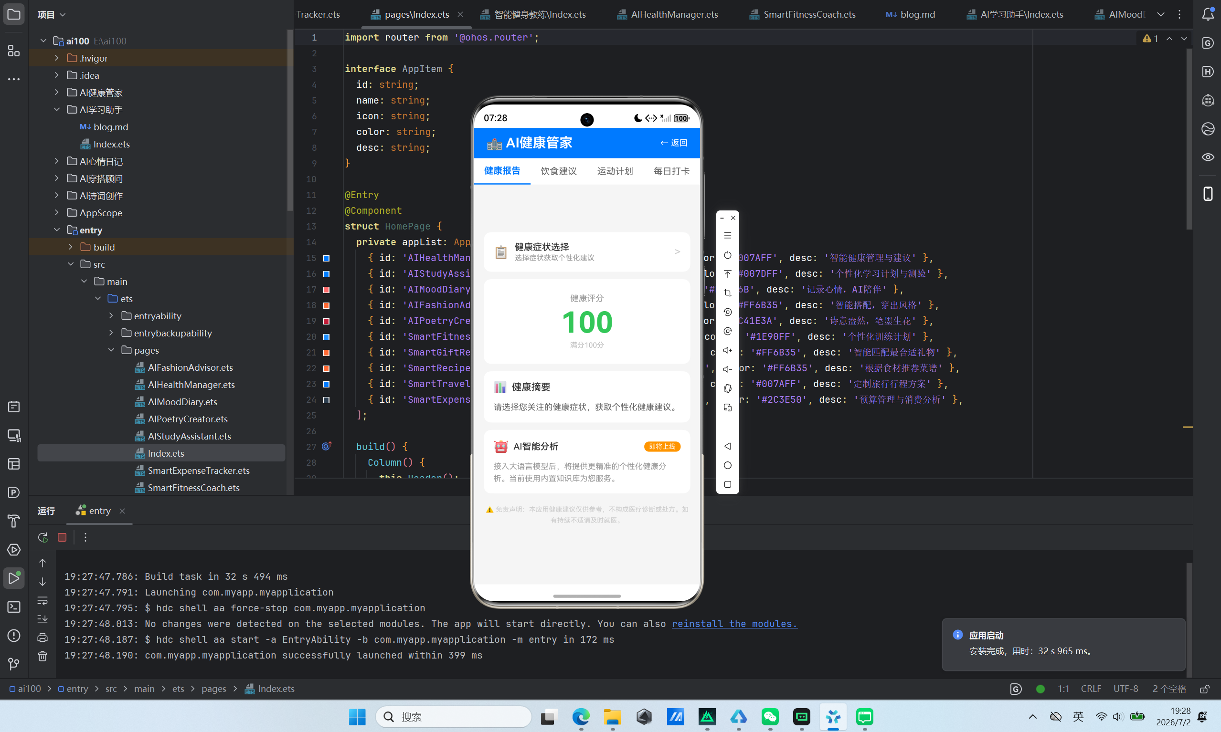Open the Structure tool window icon
This screenshot has height=732, width=1221.
click(x=14, y=50)
